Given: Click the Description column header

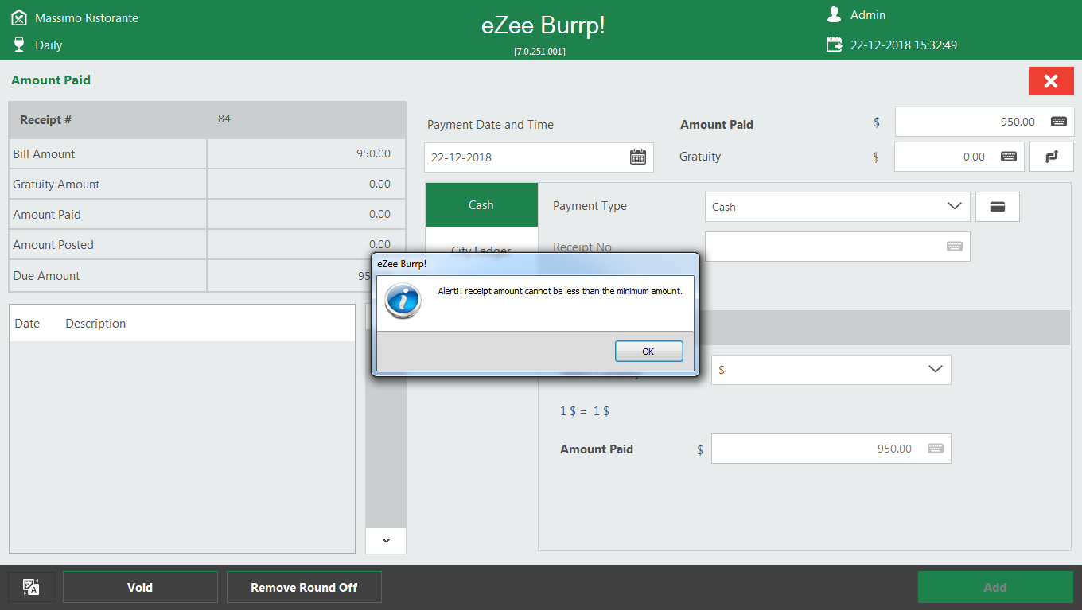Looking at the screenshot, I should [95, 324].
